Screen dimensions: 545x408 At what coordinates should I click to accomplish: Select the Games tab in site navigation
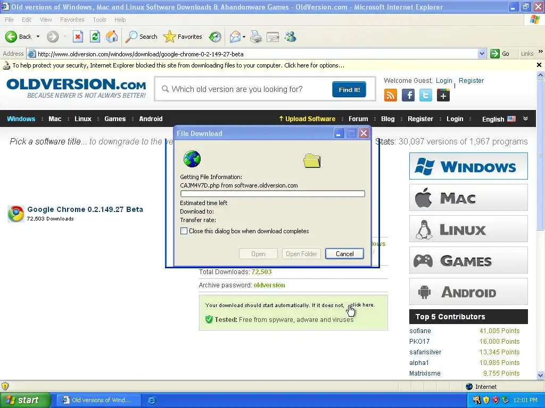[115, 118]
